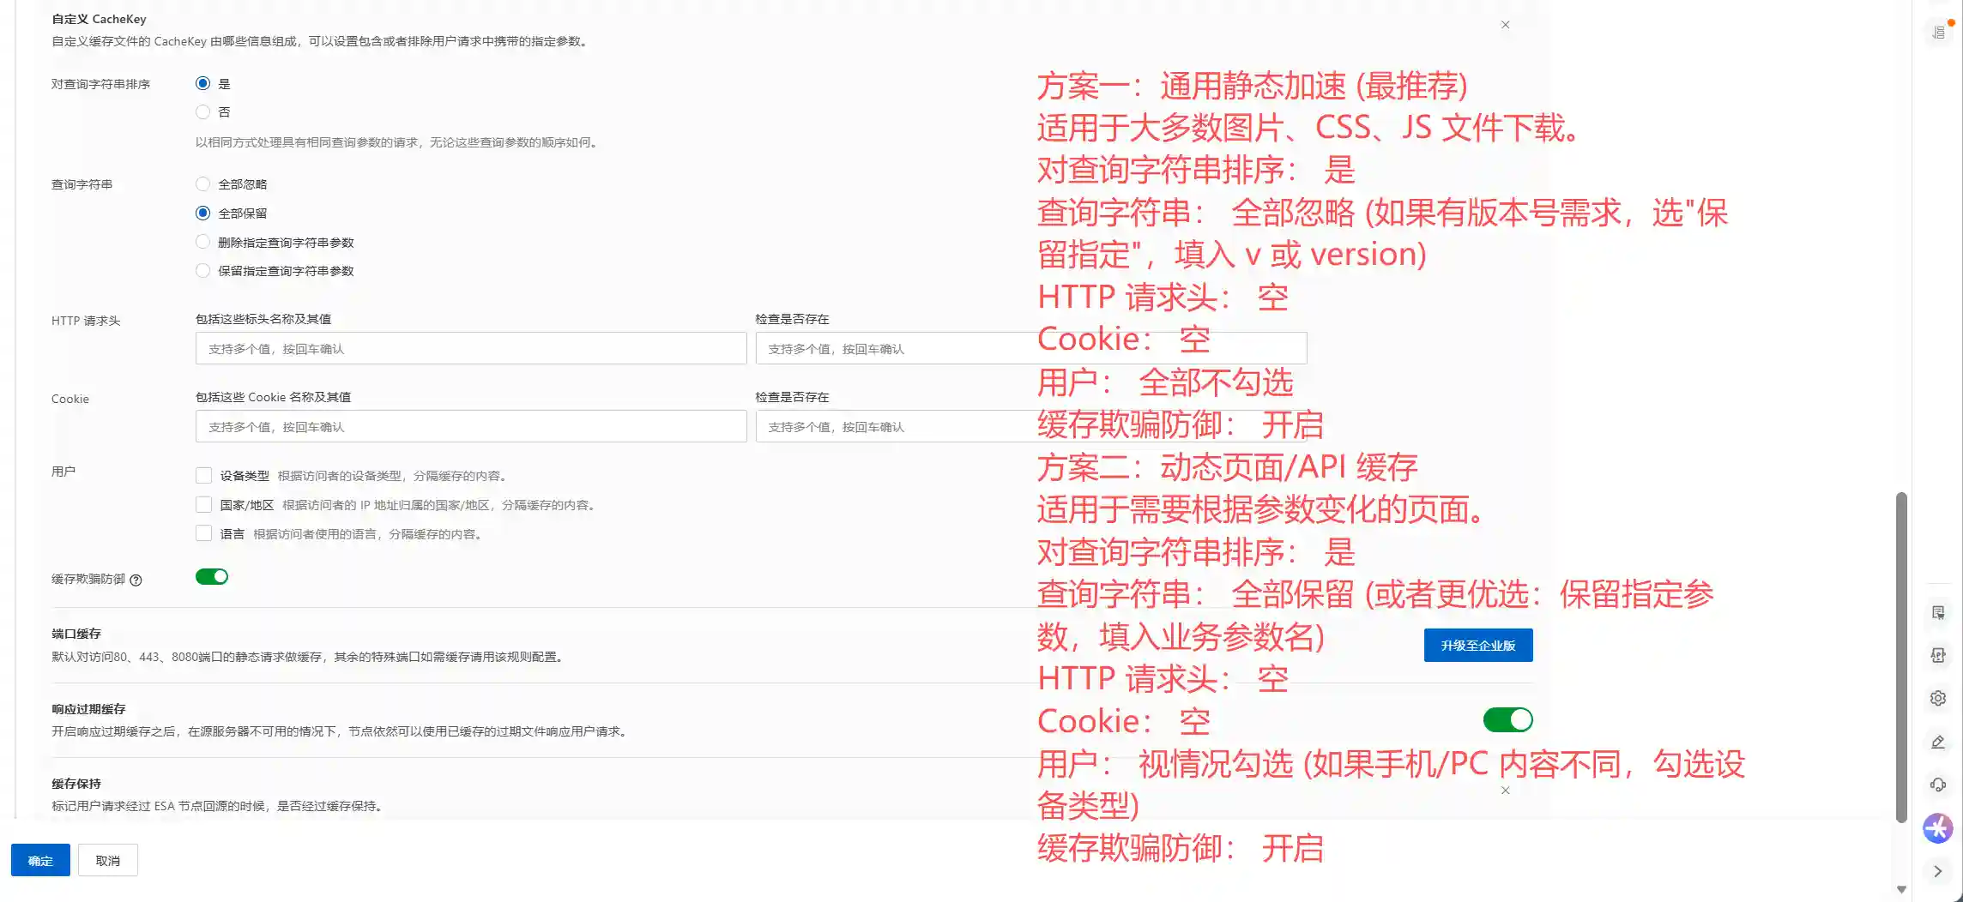1963x902 pixels.
Task: Choose 全部保留 query string option
Action: (202, 213)
